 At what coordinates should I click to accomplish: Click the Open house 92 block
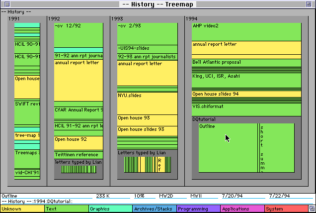[x=79, y=143]
